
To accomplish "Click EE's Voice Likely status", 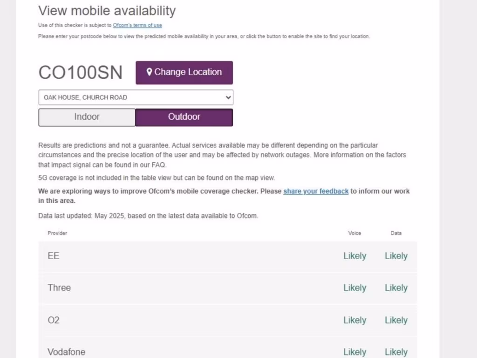I will pyautogui.click(x=354, y=256).
